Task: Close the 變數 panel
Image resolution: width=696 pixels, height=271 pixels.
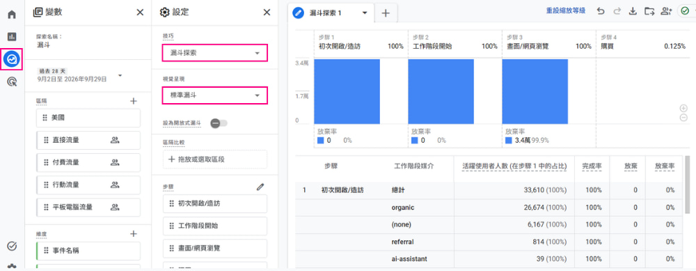Action: tap(140, 13)
